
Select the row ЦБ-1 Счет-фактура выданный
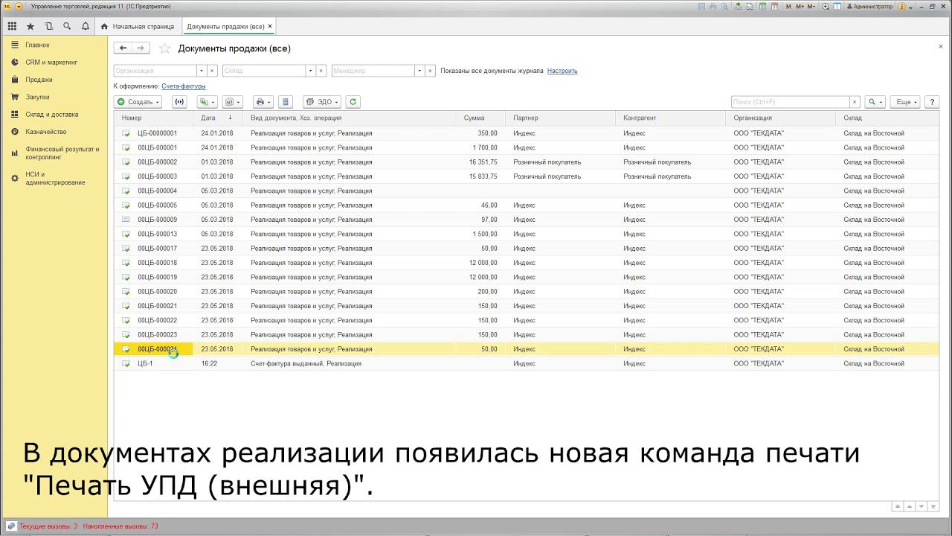527,363
